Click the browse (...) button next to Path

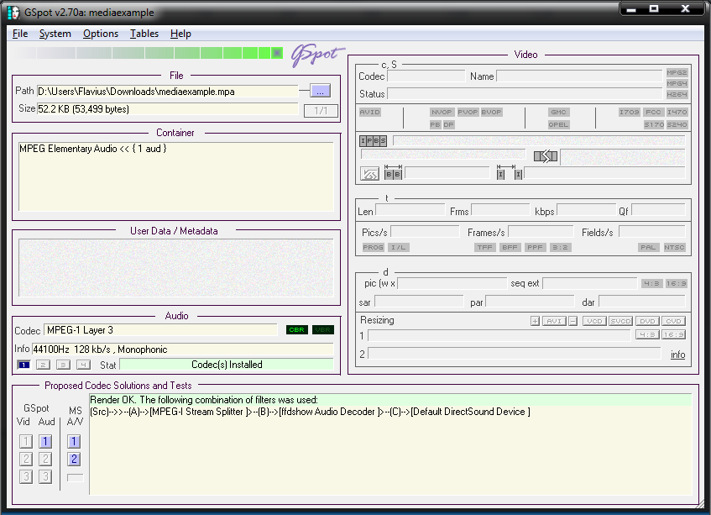tap(320, 92)
